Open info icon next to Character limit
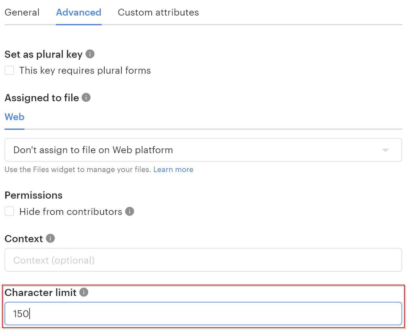Viewport: 407px width, 334px height. pyautogui.click(x=84, y=292)
